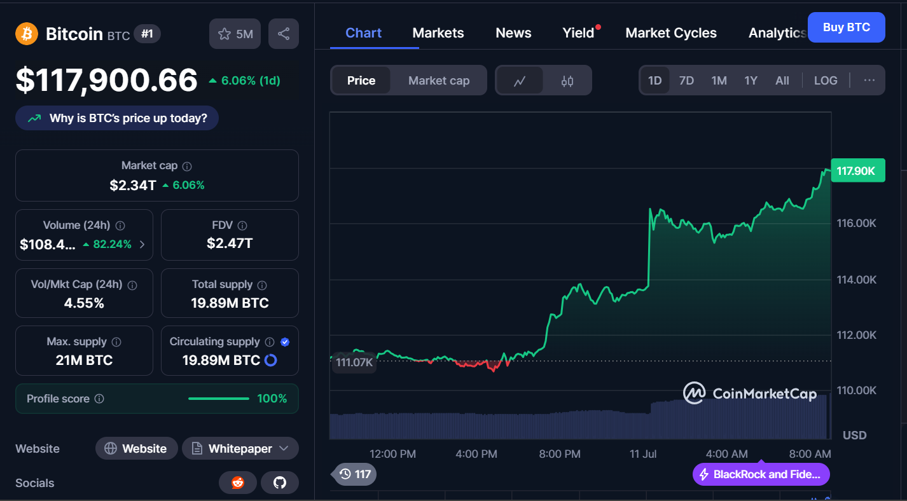
Task: Click the #1 rank badge
Action: (147, 34)
